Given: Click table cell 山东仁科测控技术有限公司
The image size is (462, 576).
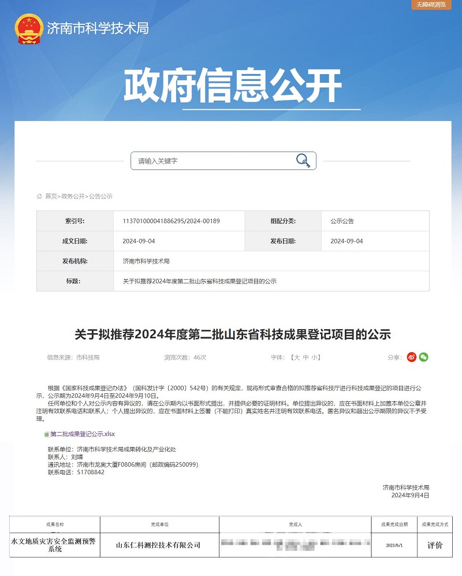Looking at the screenshot, I should click(x=159, y=545).
